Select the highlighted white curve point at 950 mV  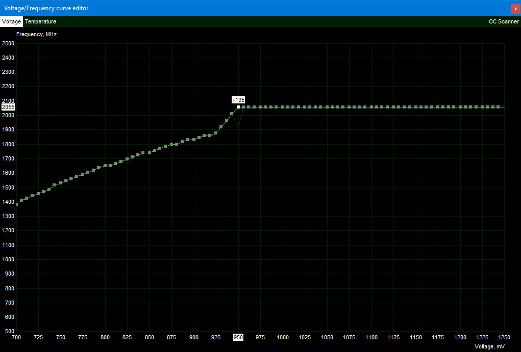click(238, 107)
